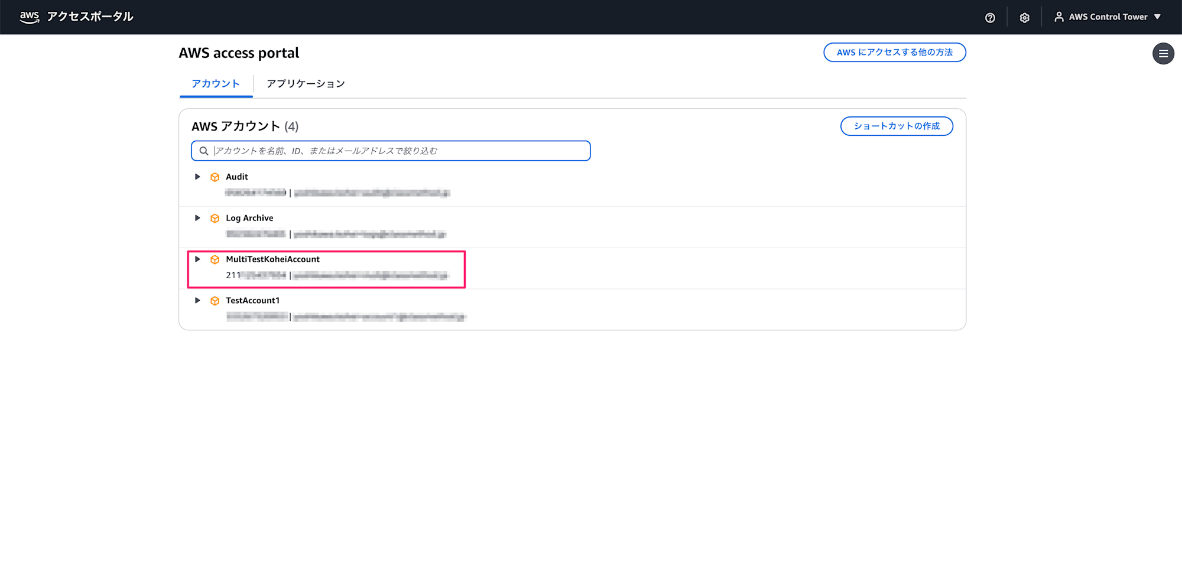1182x576 pixels.
Task: Switch to the アプリケーション tab
Action: [306, 84]
